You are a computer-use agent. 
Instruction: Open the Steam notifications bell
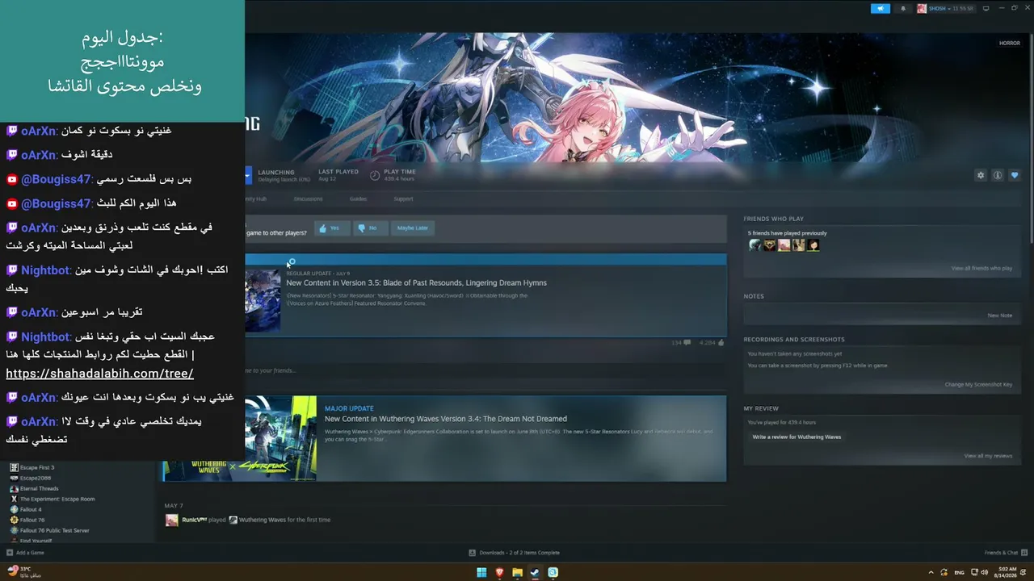pos(903,8)
